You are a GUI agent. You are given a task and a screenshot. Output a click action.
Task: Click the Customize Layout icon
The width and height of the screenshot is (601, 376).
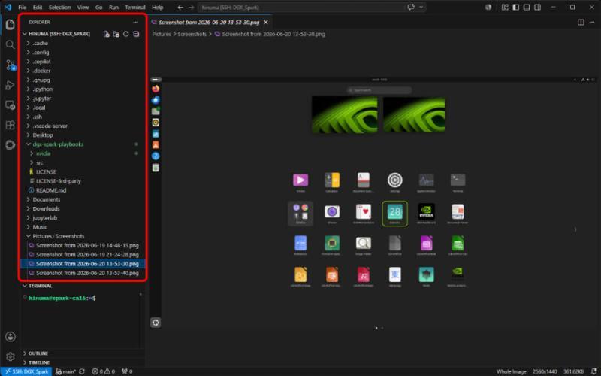click(505, 8)
